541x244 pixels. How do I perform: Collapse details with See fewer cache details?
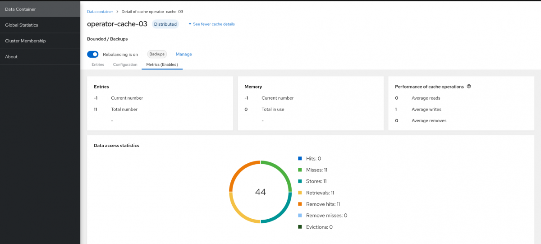(x=211, y=24)
